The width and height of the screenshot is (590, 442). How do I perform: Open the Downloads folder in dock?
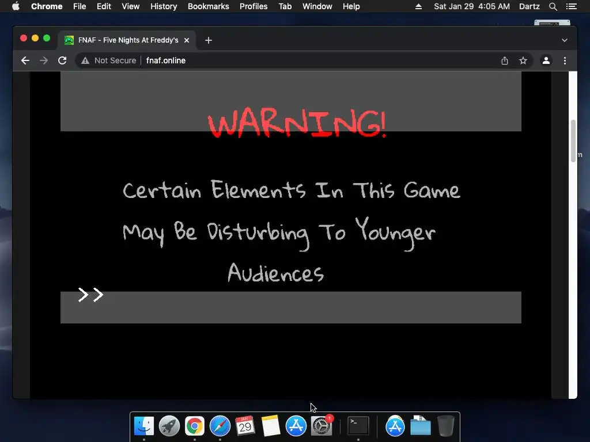pos(420,426)
